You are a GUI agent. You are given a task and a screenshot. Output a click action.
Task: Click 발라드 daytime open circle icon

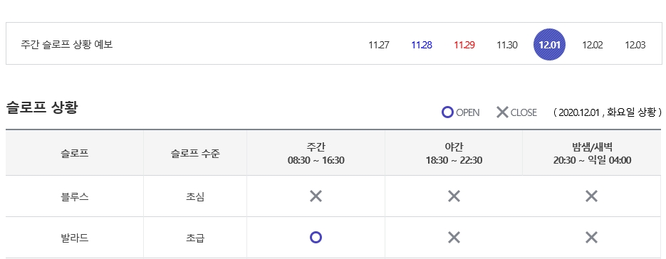click(316, 238)
